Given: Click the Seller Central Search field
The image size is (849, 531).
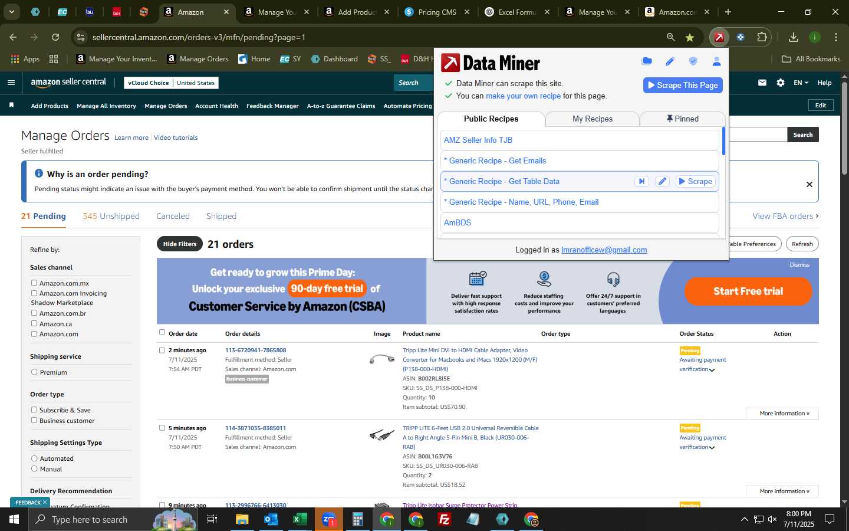Looking at the screenshot, I should [x=414, y=83].
